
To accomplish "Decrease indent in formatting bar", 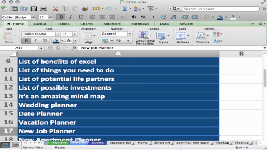I will pos(185,17).
